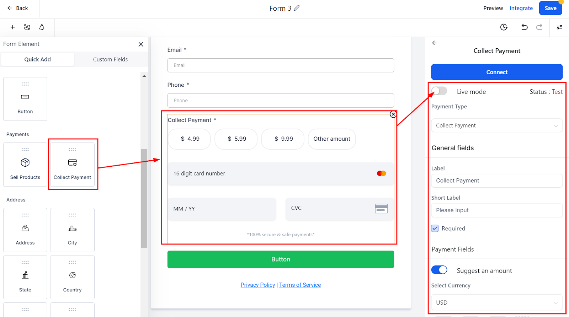
Task: Click the CVC field
Action: [340, 209]
